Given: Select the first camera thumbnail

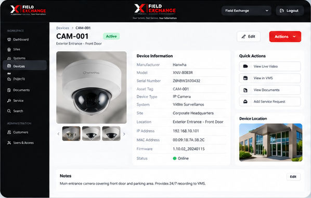Looking at the screenshot, I should pos(71,134).
